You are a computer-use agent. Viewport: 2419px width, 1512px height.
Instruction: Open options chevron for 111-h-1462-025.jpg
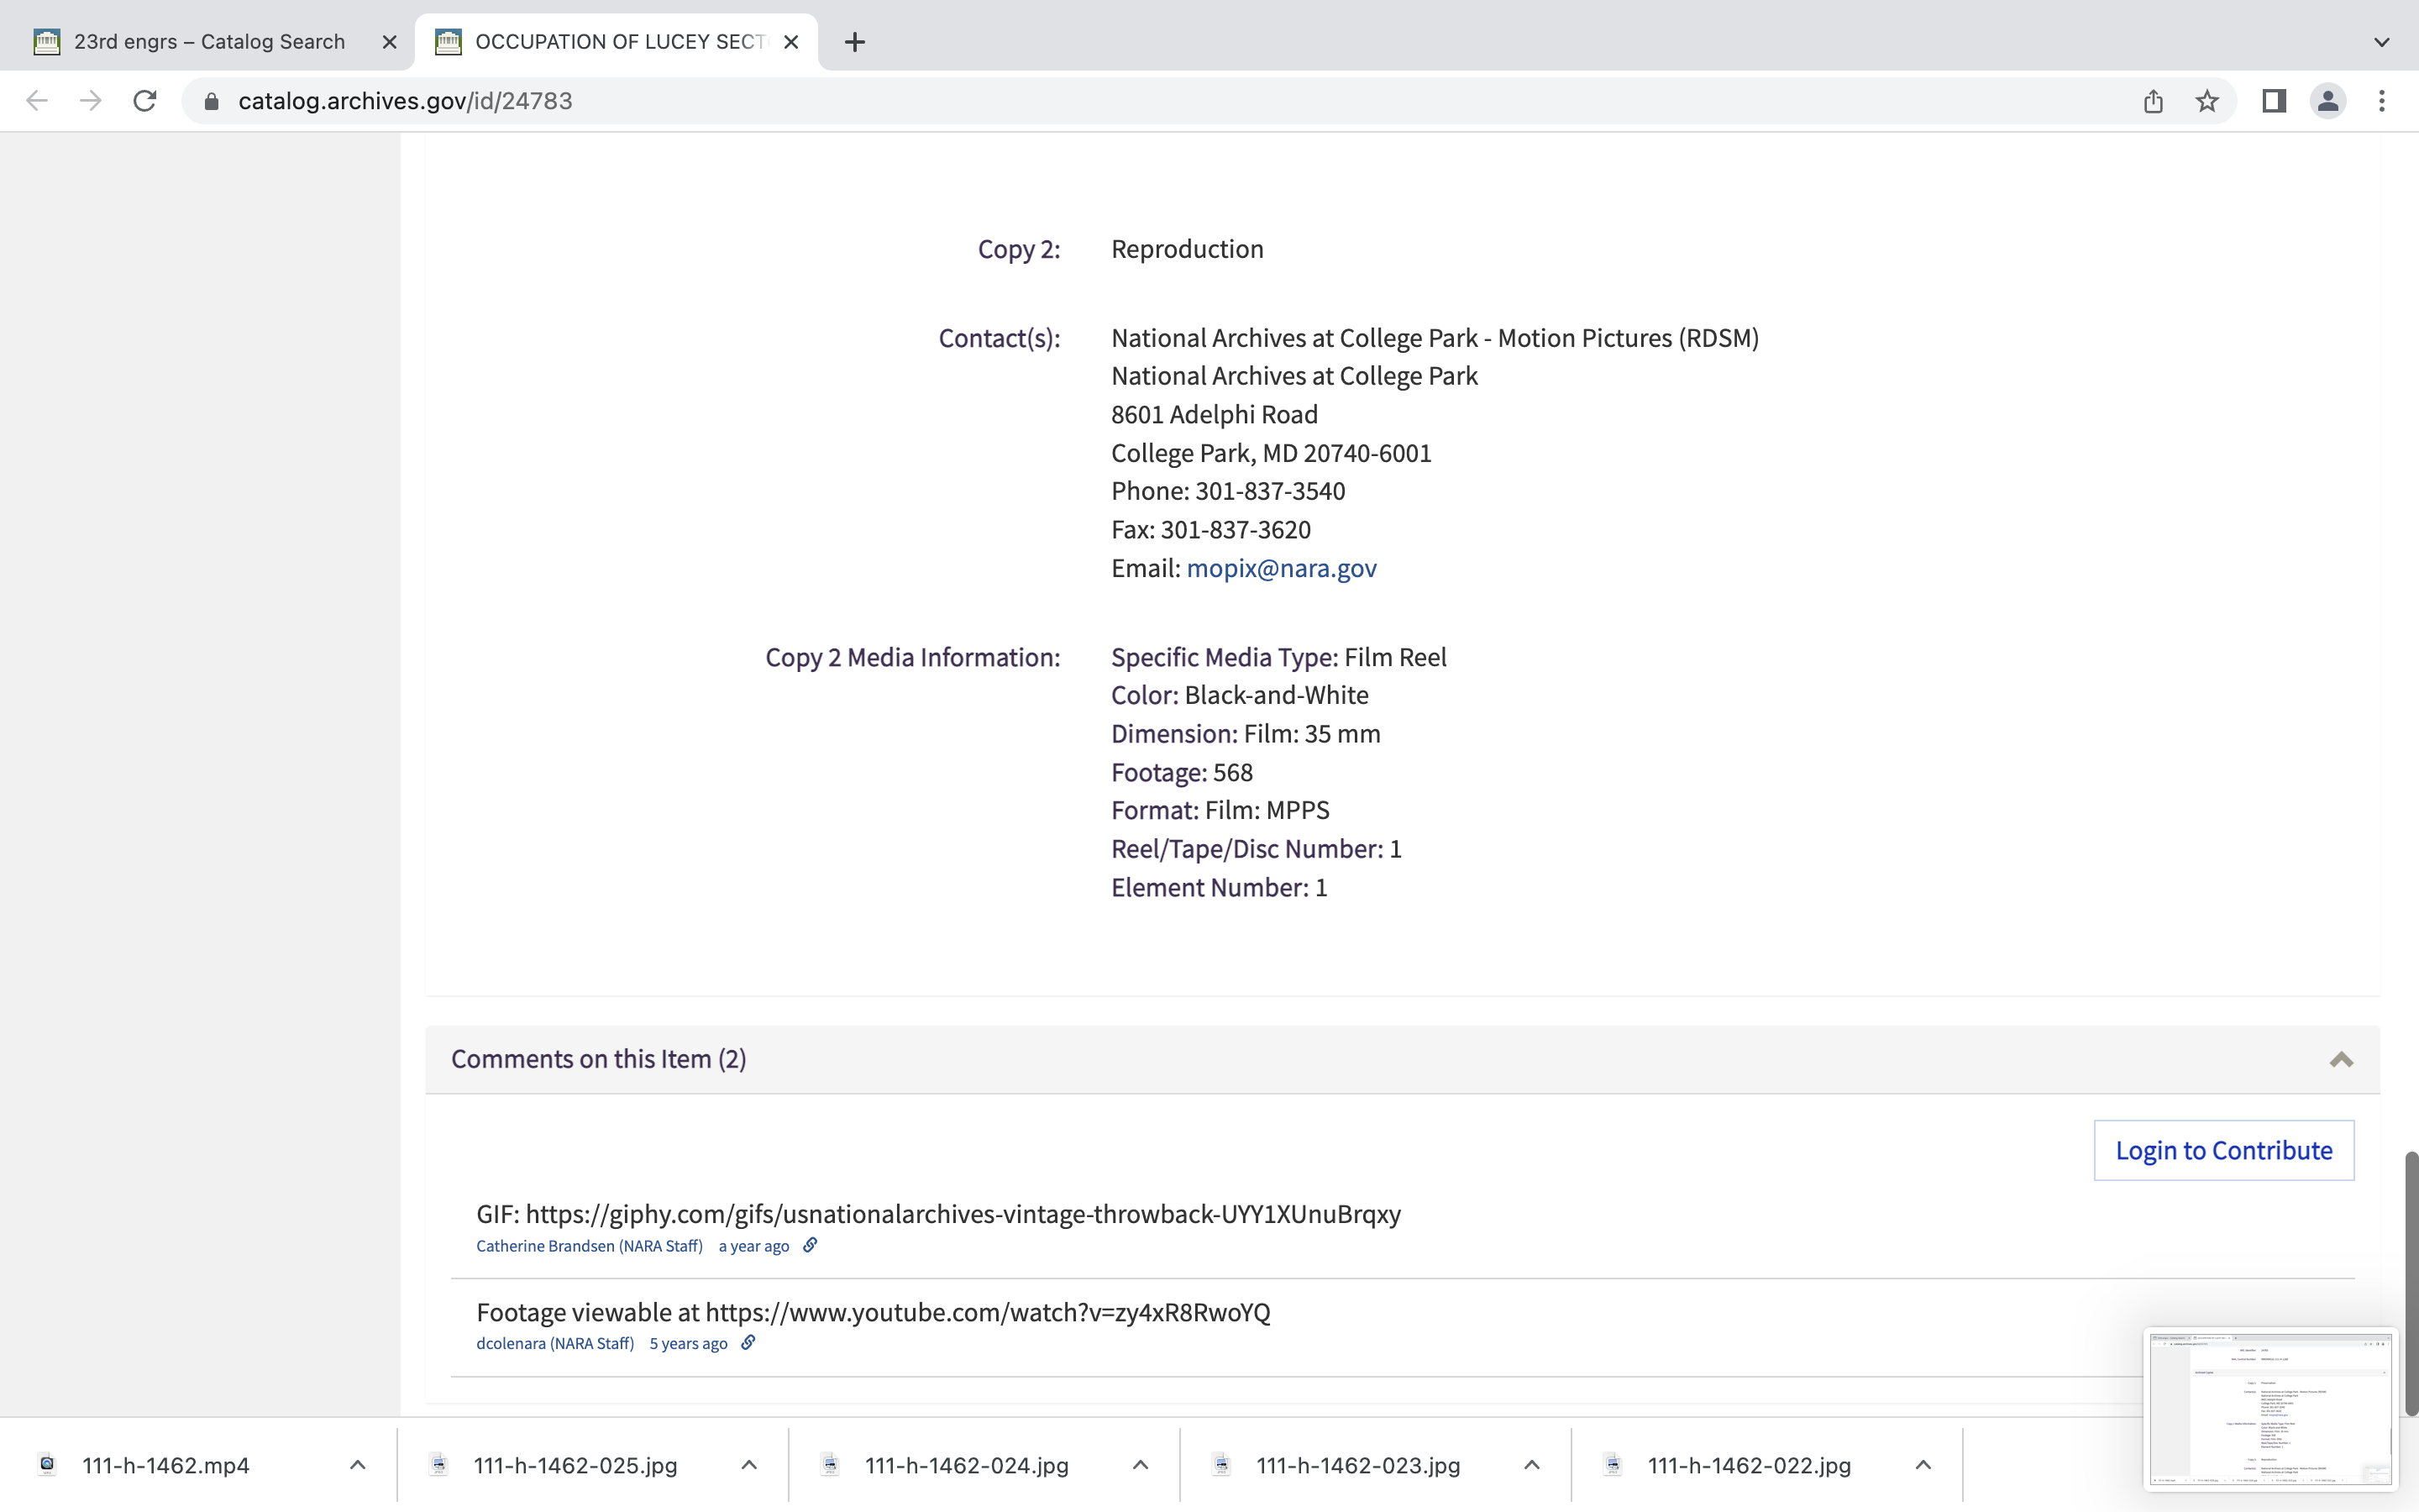pos(748,1465)
